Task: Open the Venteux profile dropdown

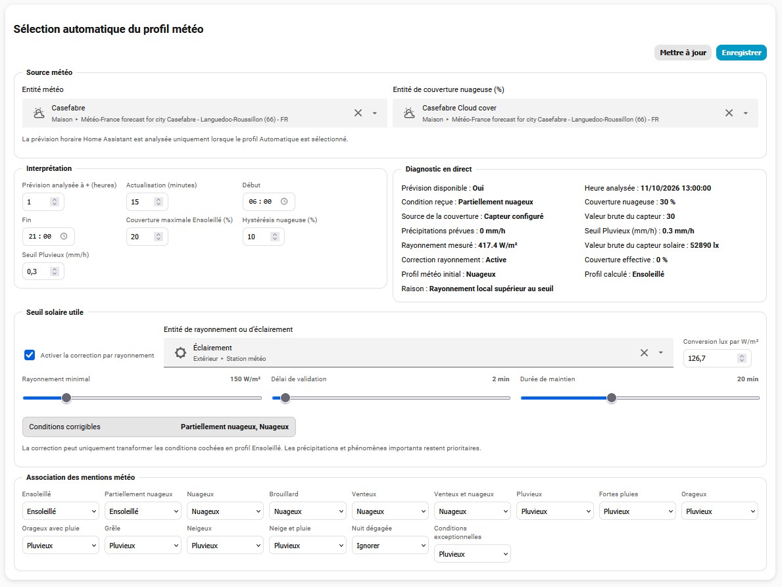Action: click(390, 511)
